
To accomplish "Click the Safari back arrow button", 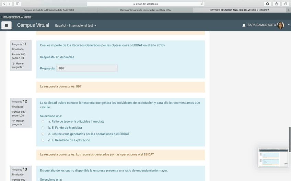I will (4, 4).
